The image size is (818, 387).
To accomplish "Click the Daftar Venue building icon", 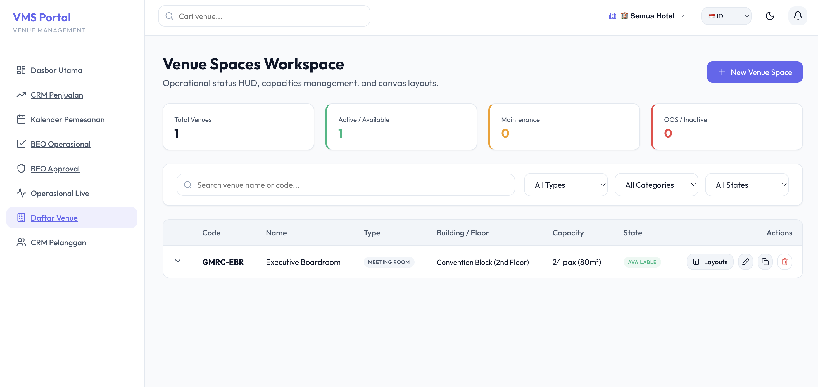I will tap(21, 218).
